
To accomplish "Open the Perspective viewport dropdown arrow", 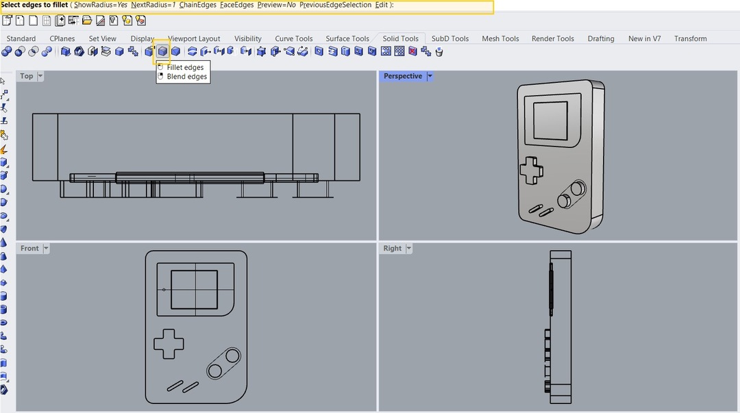I will pos(430,76).
